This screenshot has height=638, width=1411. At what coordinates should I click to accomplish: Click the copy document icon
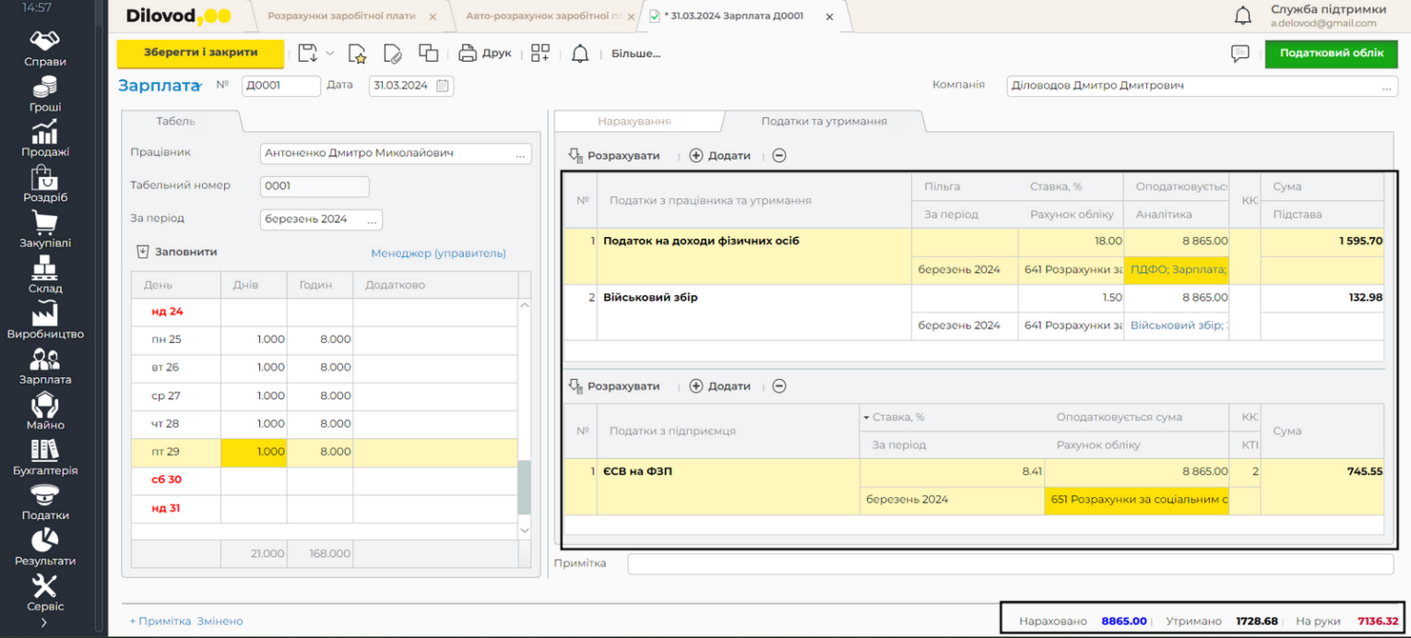point(428,53)
